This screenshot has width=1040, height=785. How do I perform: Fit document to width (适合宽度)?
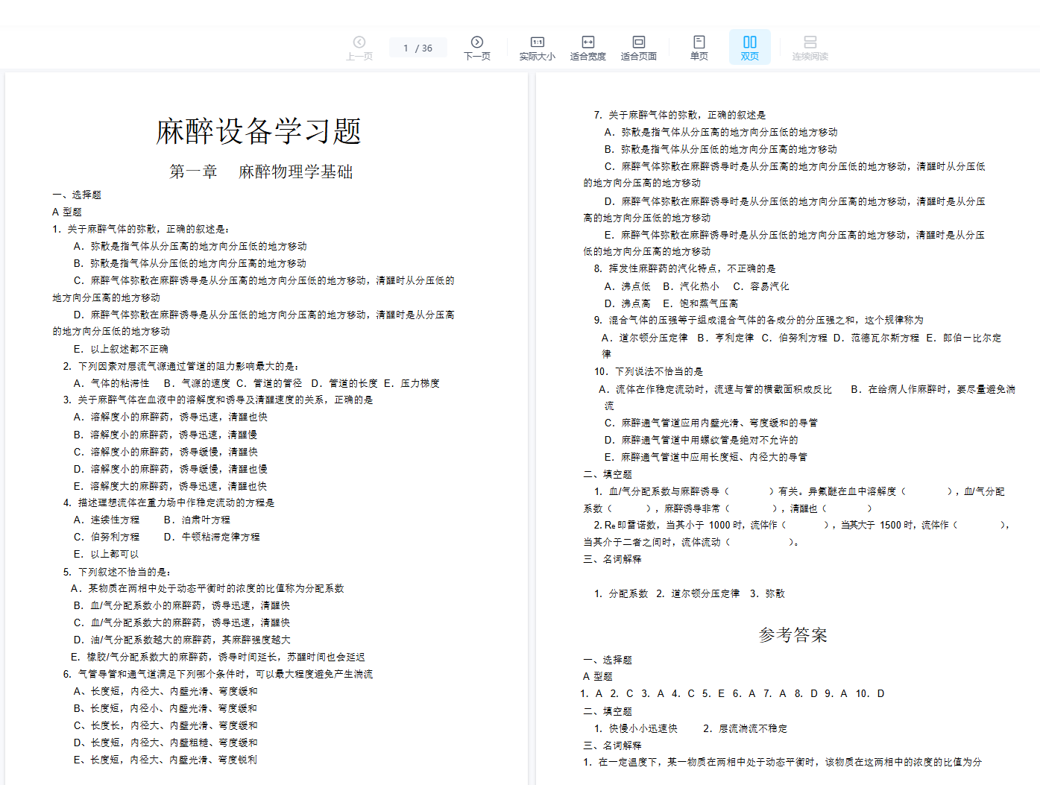[587, 48]
